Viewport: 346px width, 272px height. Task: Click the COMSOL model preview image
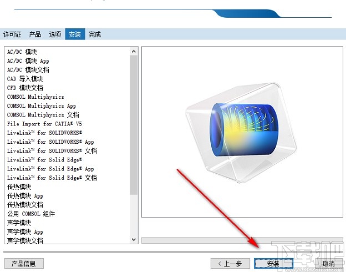[x=241, y=133]
